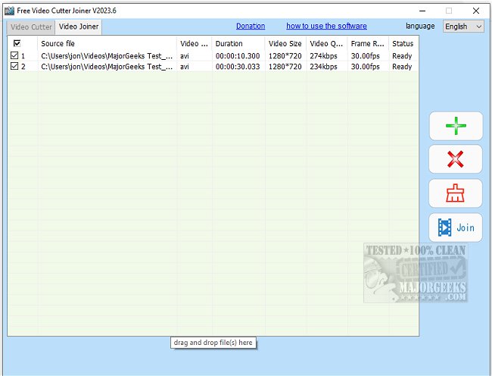492x376 pixels.
Task: Click the Source file column header
Action: point(107,43)
